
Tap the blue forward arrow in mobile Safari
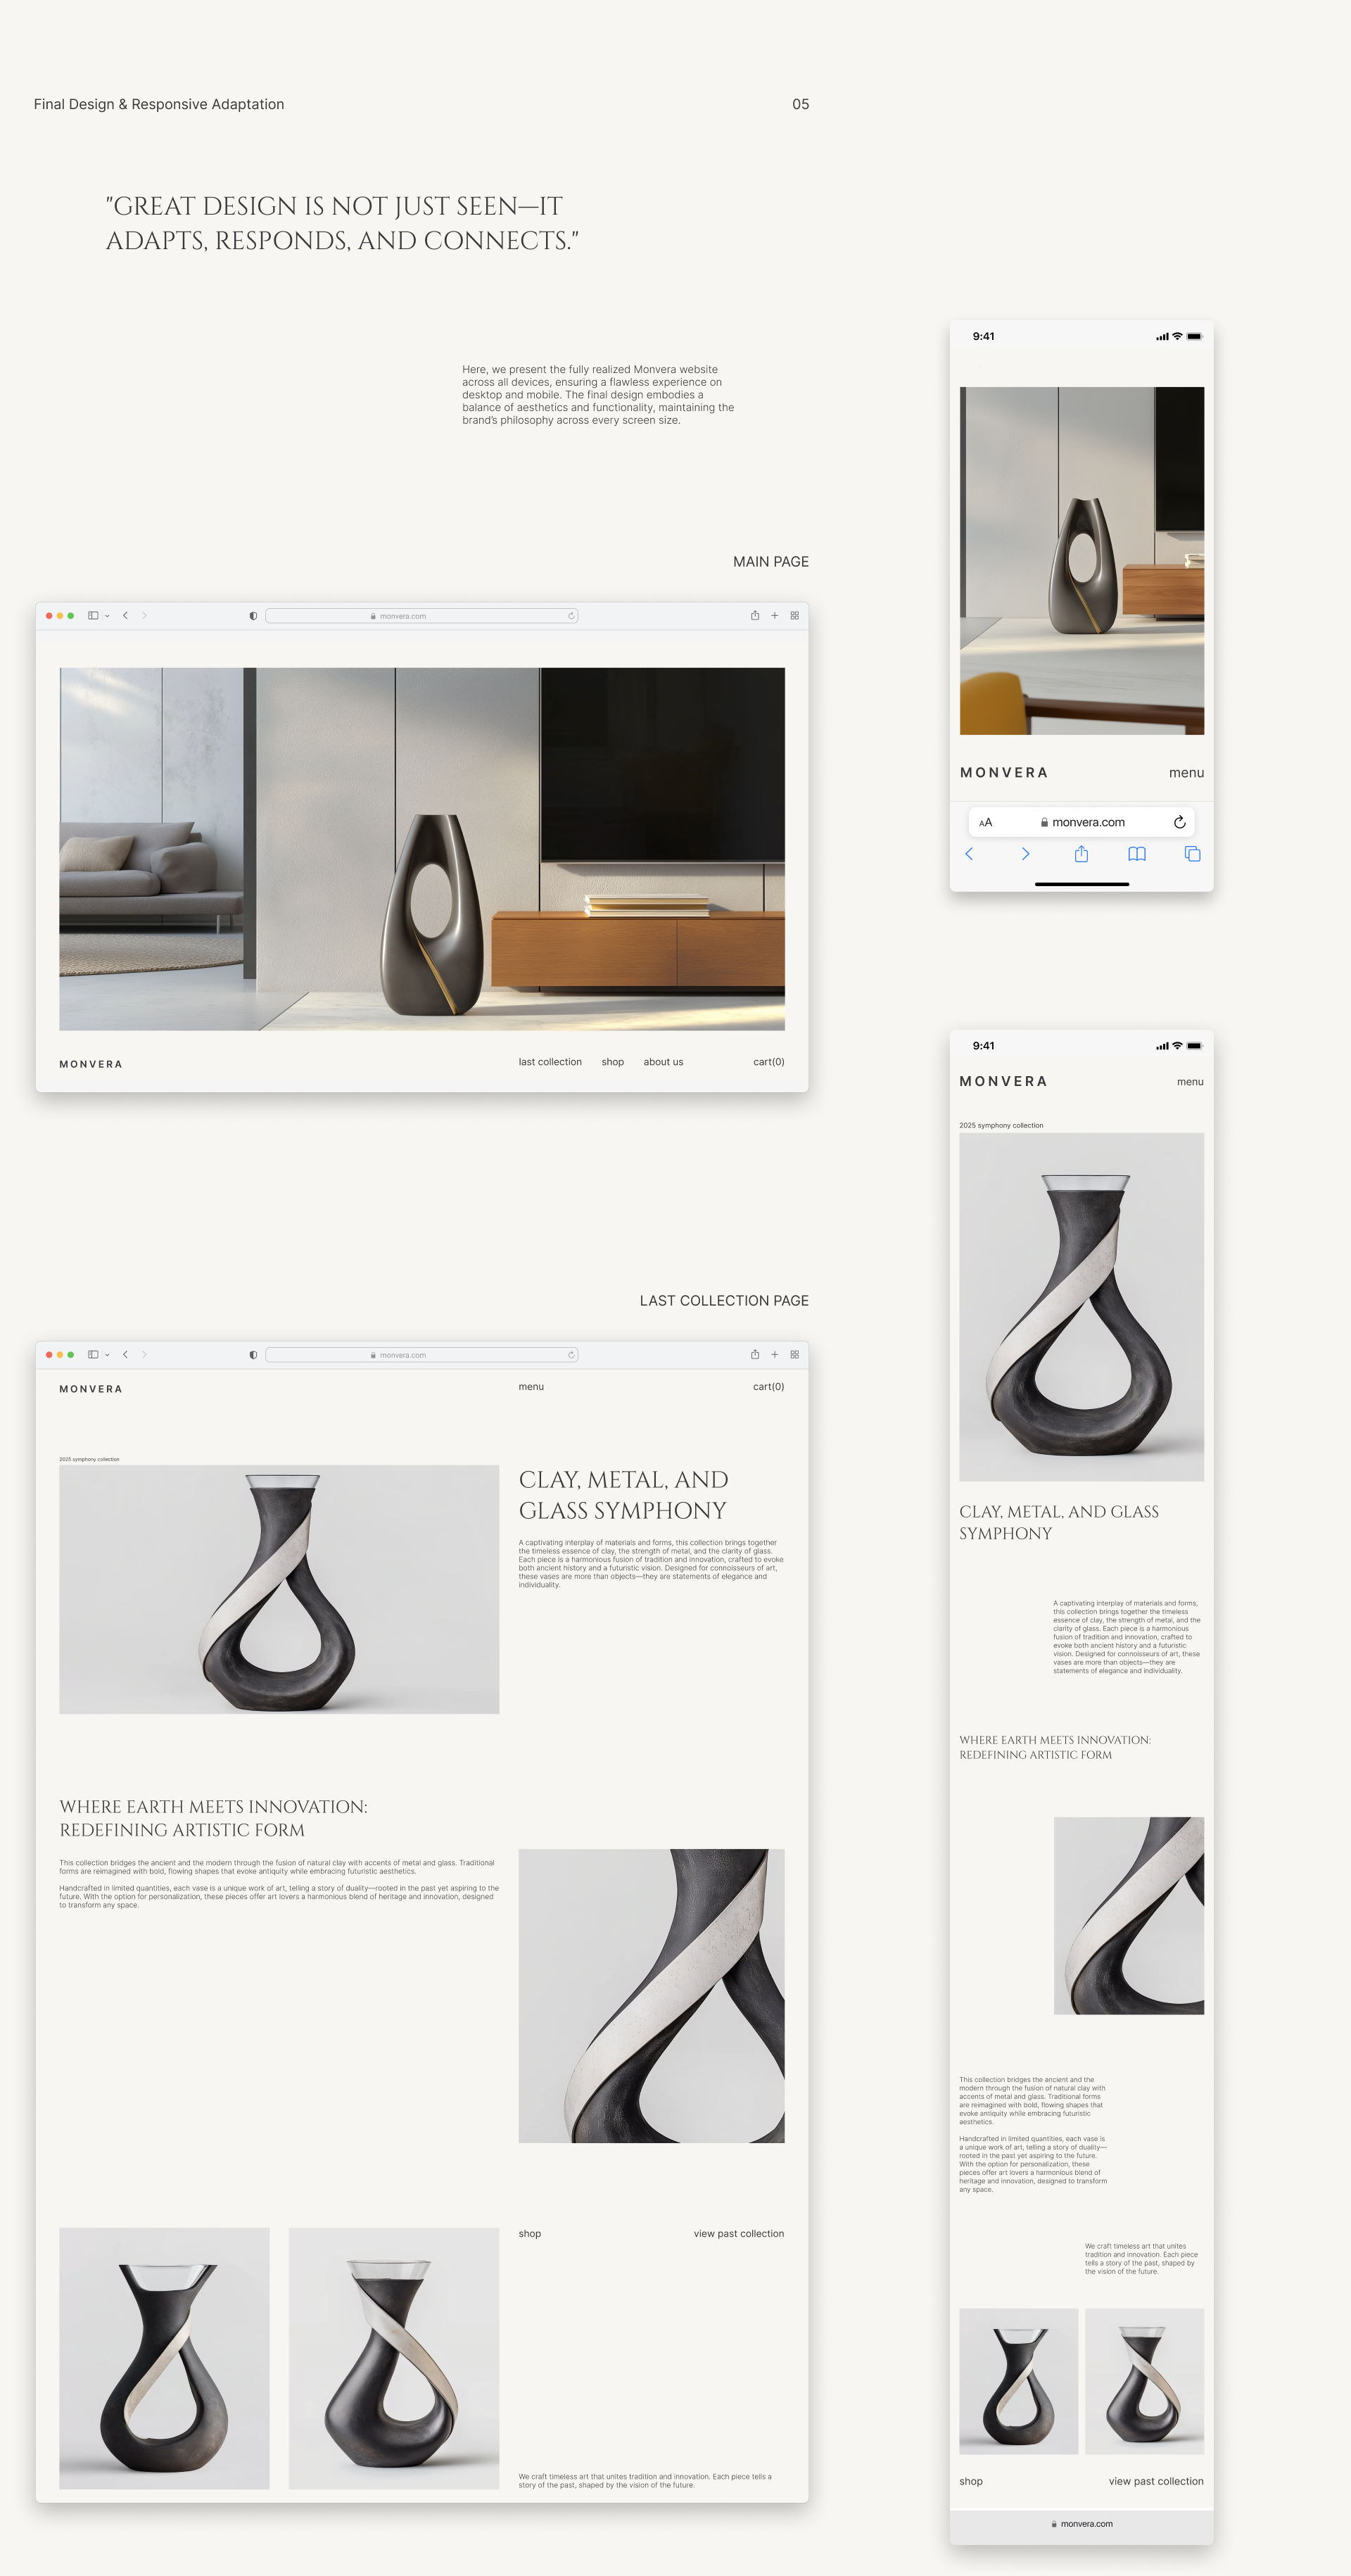point(1025,854)
